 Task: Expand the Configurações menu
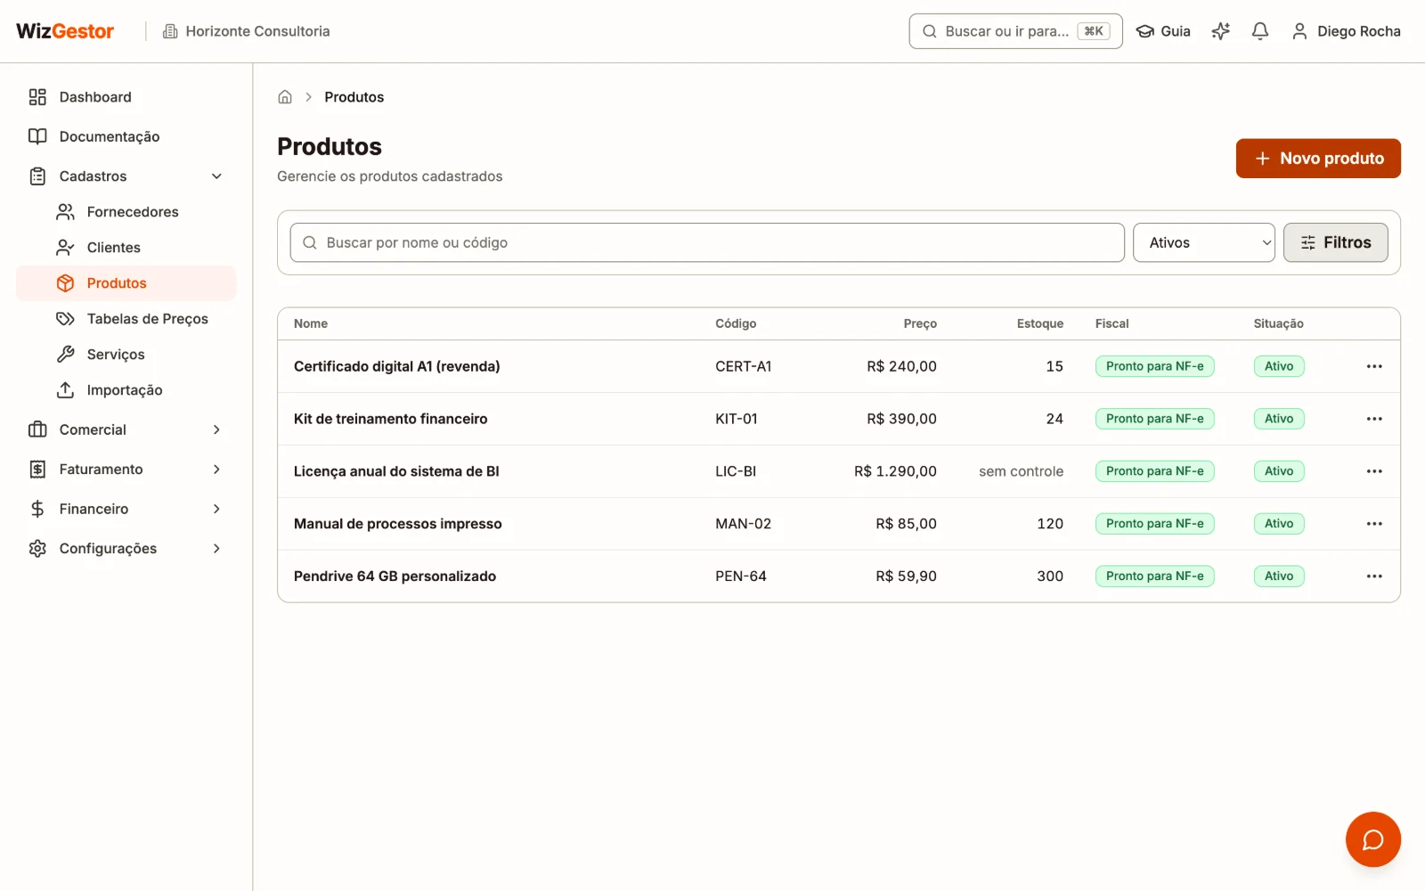click(x=126, y=549)
